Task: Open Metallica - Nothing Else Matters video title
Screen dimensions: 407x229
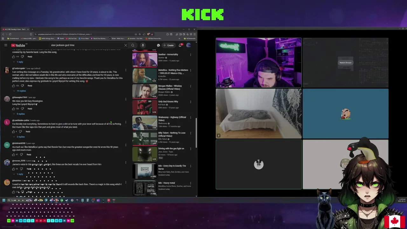Action: click(173, 72)
